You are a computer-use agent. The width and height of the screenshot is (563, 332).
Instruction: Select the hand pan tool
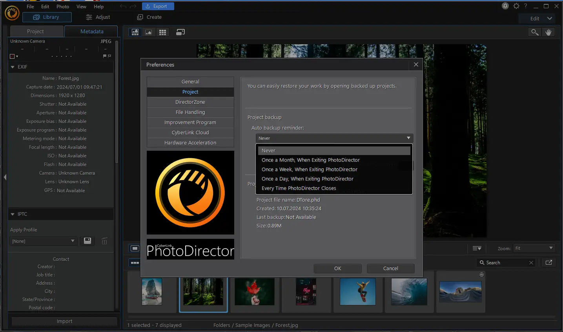[548, 32]
